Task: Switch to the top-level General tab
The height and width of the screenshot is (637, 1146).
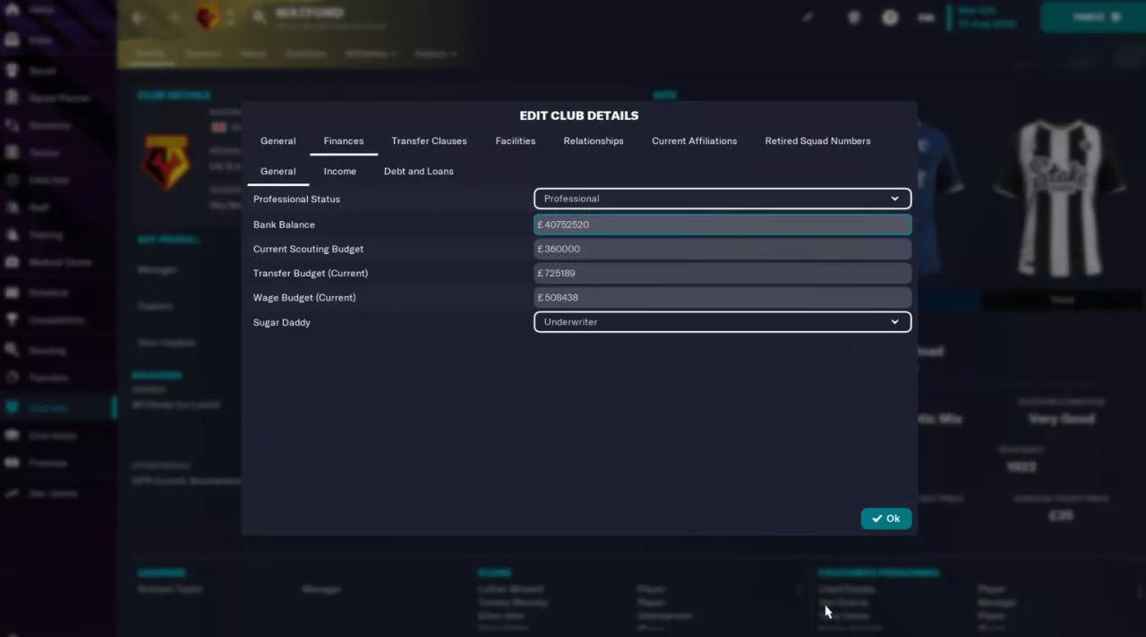Action: (x=278, y=141)
